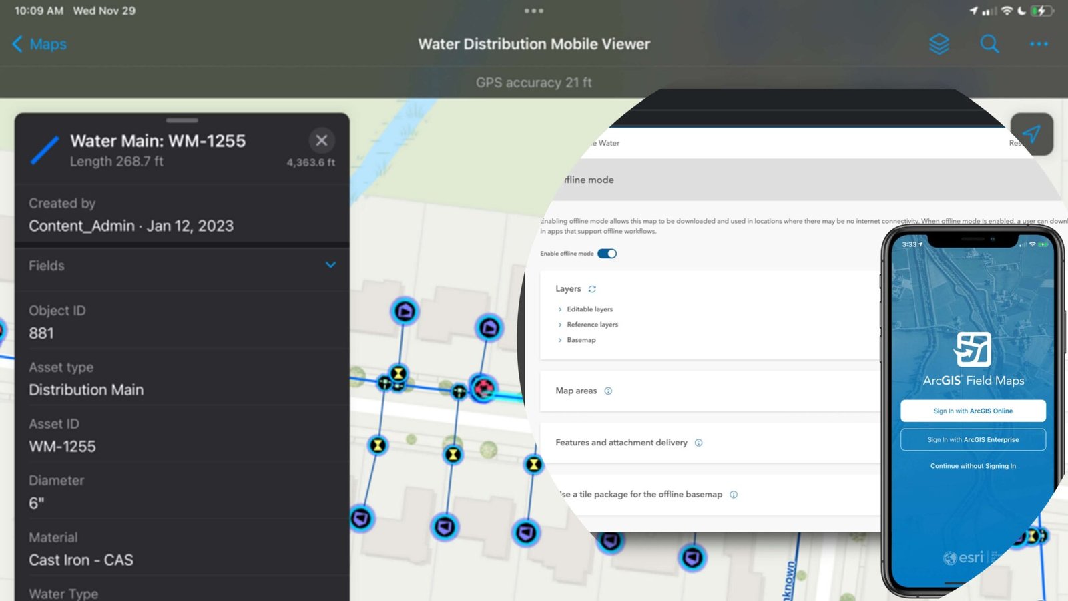Open the Layers panel in the toolbar

pyautogui.click(x=939, y=44)
